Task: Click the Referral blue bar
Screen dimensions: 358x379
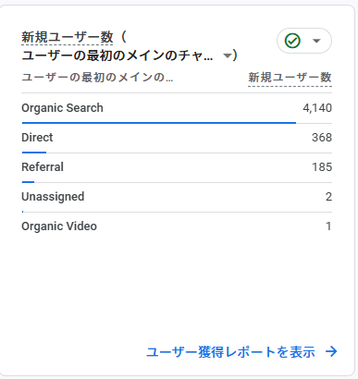Action: coord(28,182)
